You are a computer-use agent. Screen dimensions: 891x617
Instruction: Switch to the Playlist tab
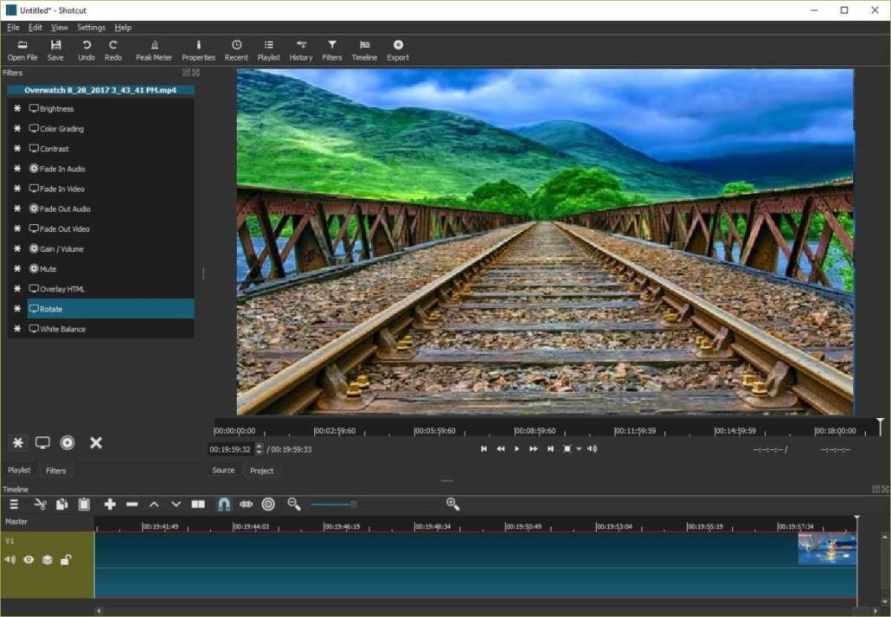click(x=19, y=471)
